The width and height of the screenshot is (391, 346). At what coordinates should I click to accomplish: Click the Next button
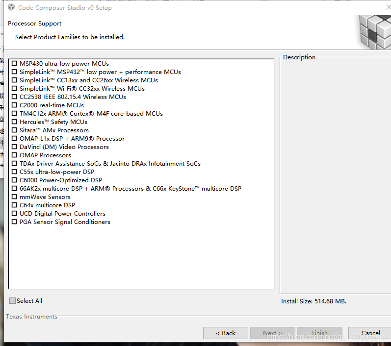pos(273,333)
